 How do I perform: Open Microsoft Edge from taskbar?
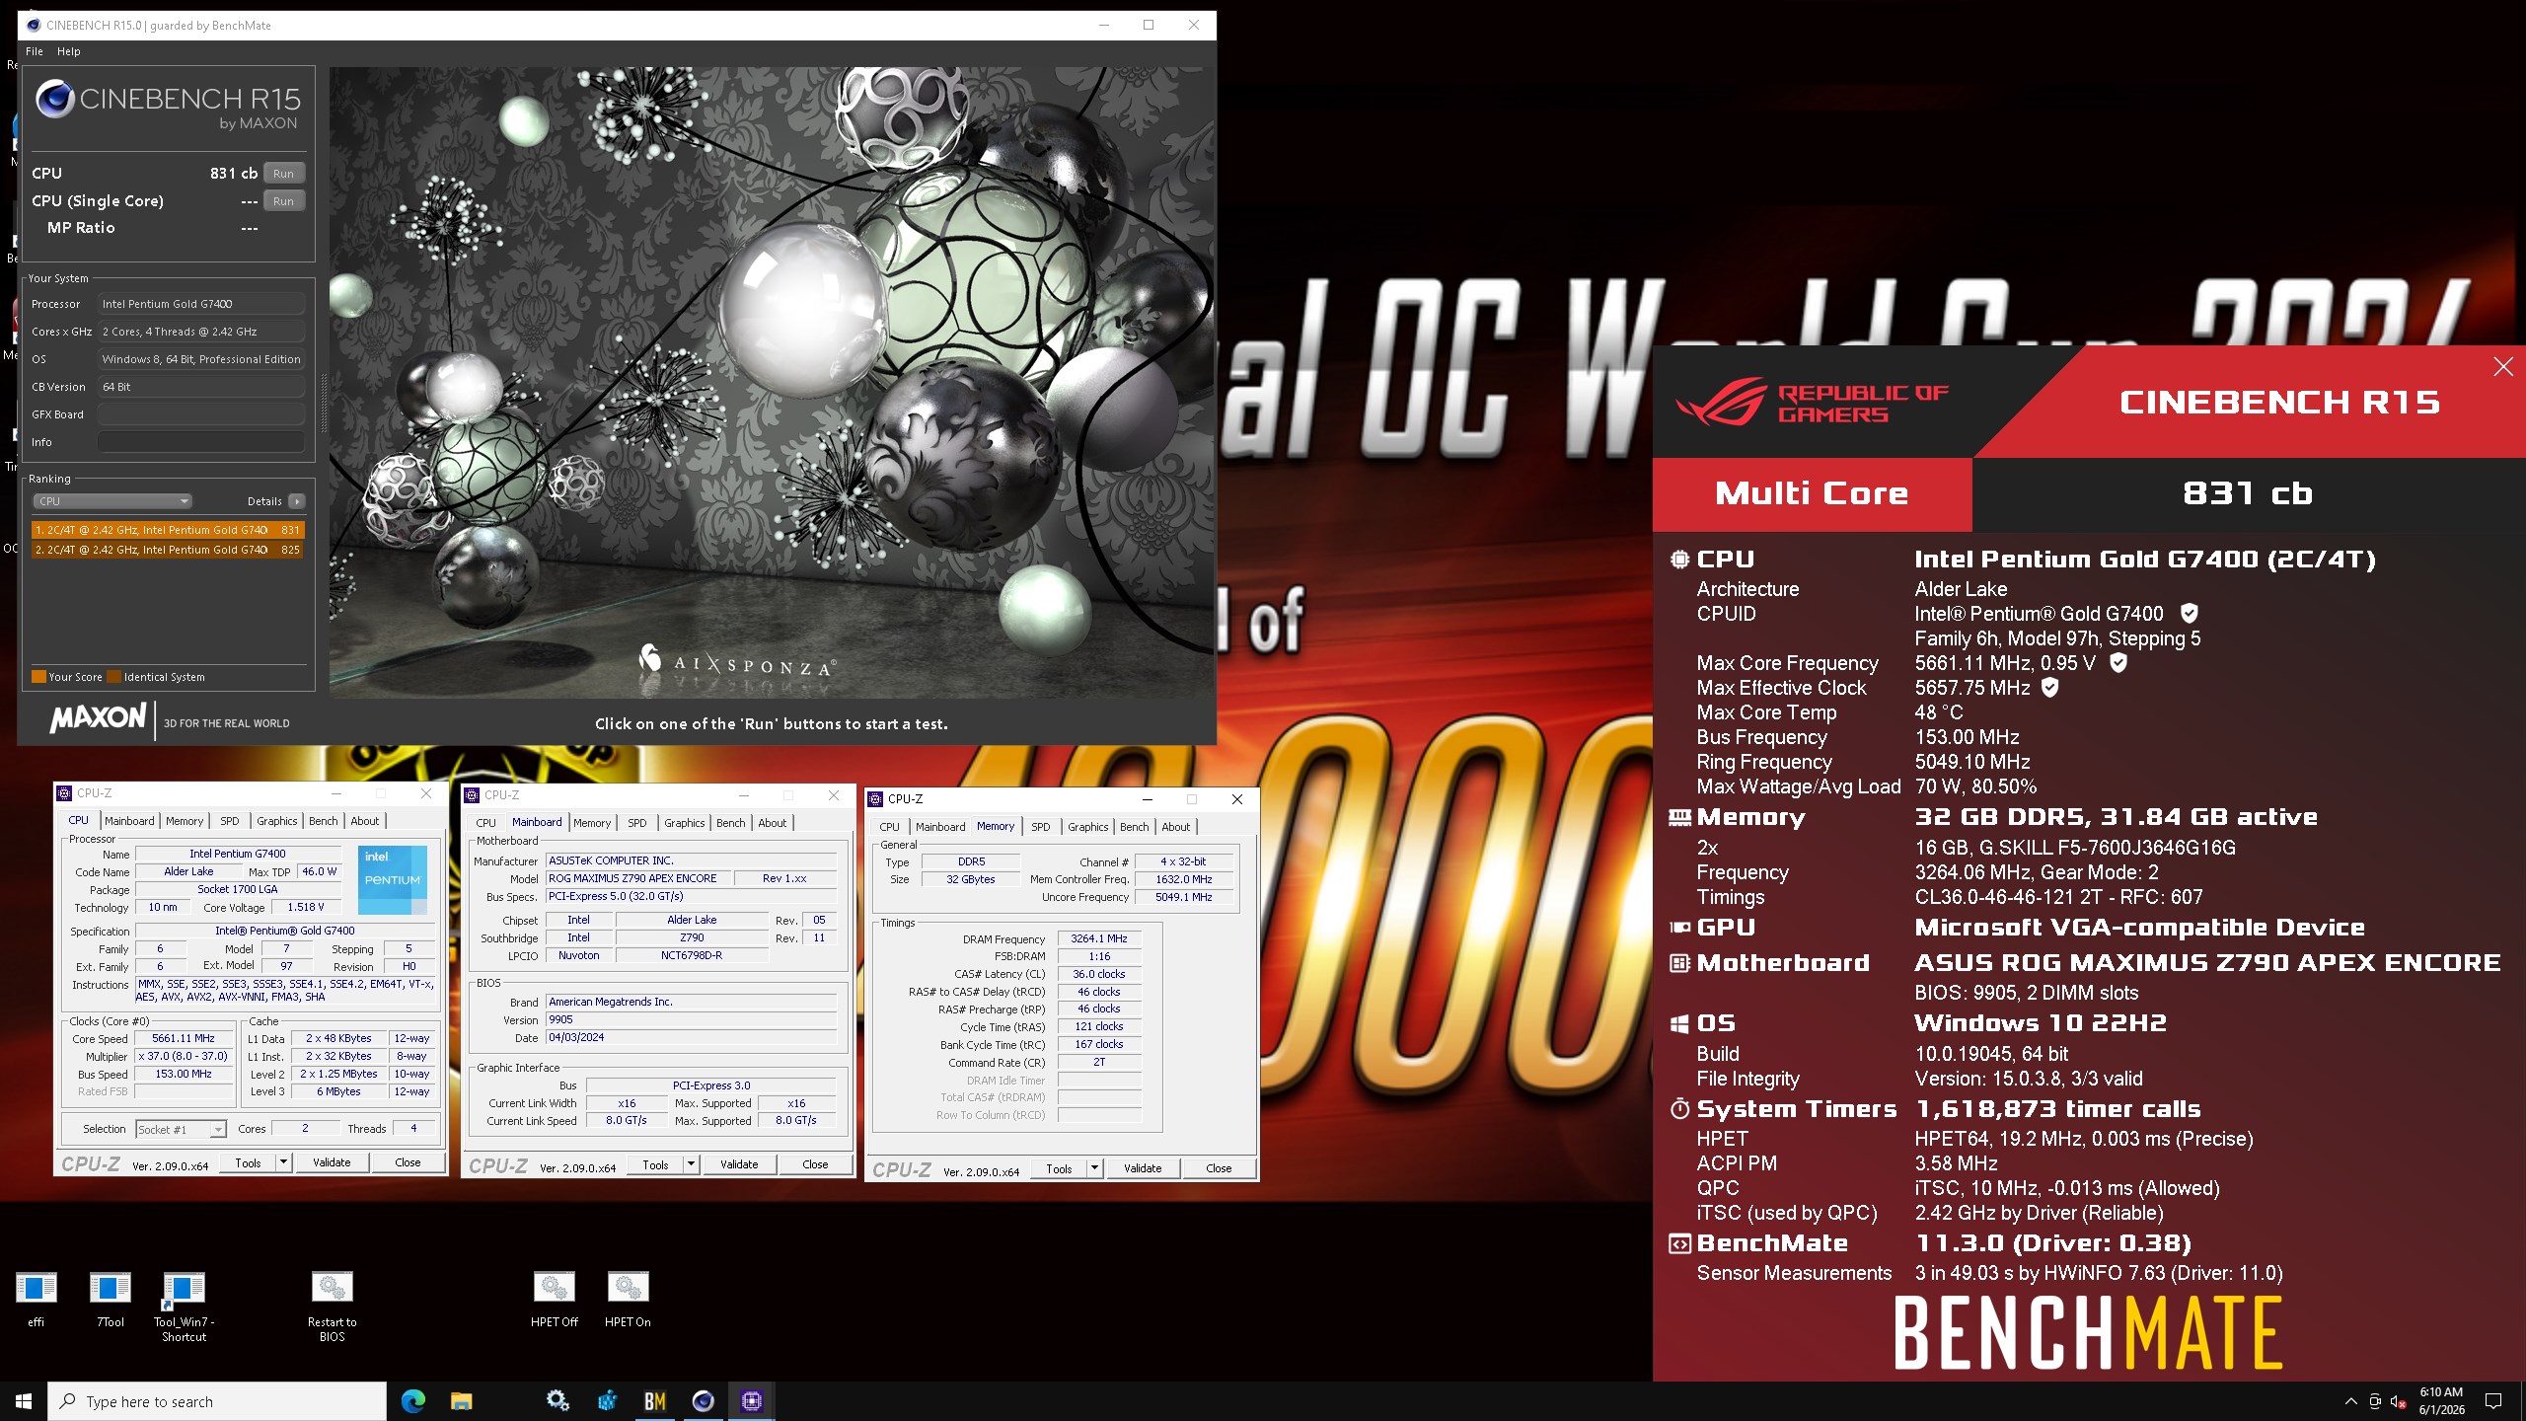[412, 1401]
